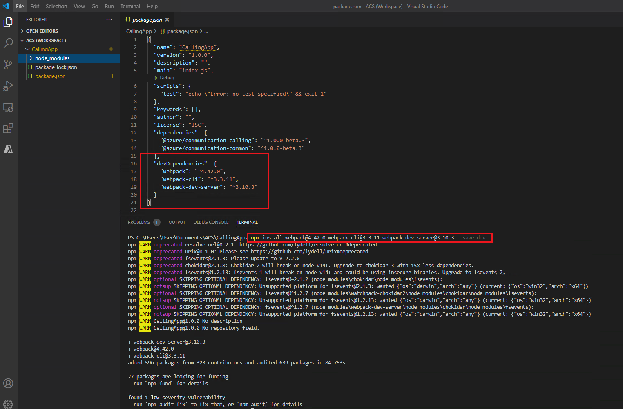Open the Run and Debug view
This screenshot has height=409, width=623.
[8, 86]
